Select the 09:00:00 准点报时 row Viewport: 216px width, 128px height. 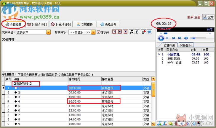point(78,93)
